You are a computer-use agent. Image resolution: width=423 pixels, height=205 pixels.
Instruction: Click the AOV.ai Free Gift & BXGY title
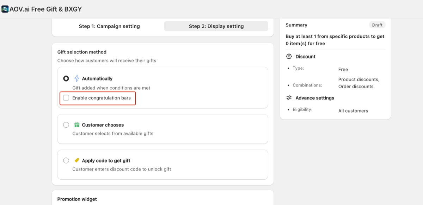pos(46,9)
